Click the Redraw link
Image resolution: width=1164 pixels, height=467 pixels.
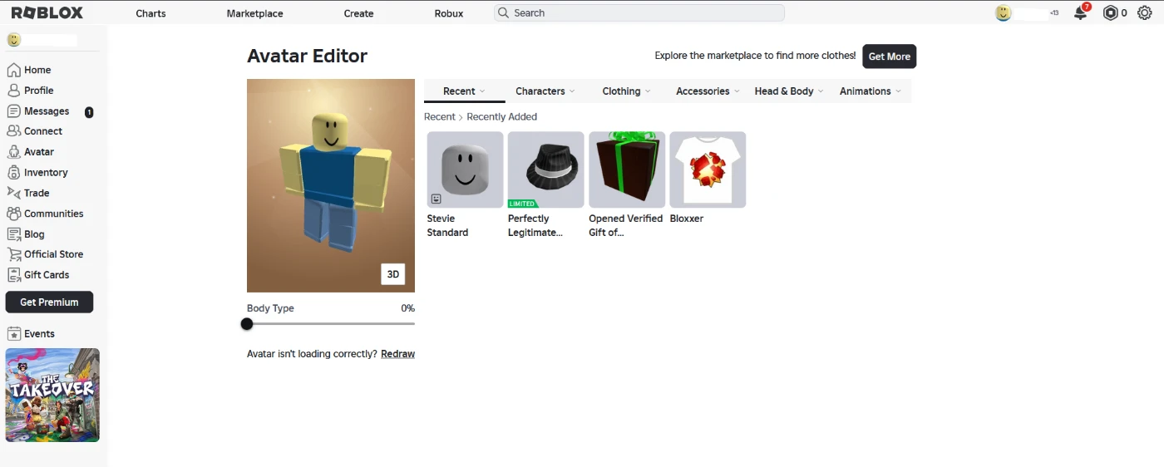coord(397,354)
